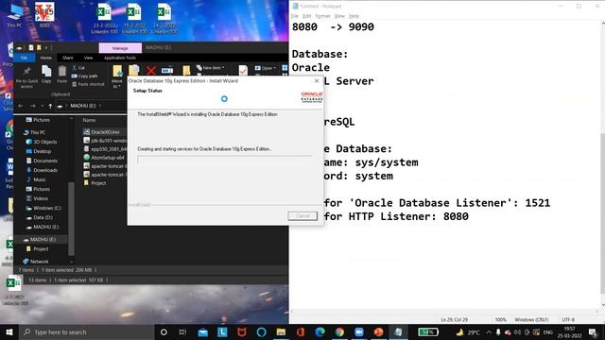Open the Open dropdown in Explorer ribbon
The image size is (605, 340).
(266, 68)
